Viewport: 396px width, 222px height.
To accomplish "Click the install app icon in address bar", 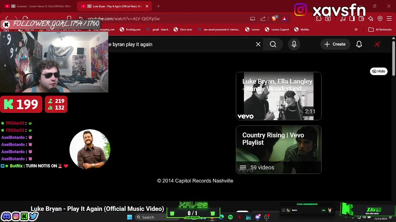I will click(x=253, y=18).
